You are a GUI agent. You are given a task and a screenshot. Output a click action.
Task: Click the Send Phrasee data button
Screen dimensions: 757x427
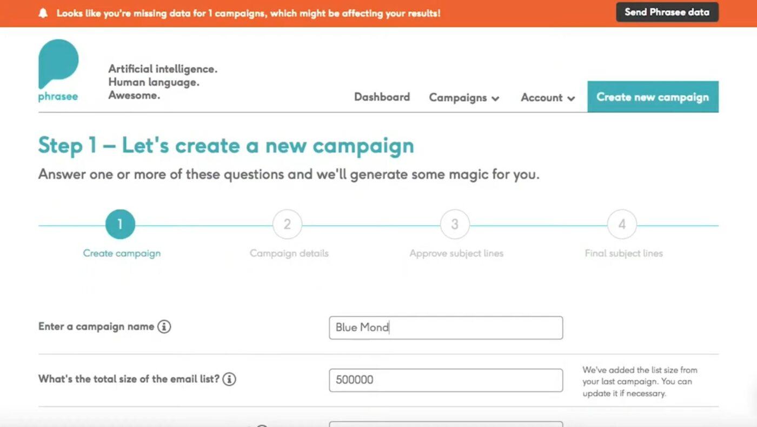667,12
